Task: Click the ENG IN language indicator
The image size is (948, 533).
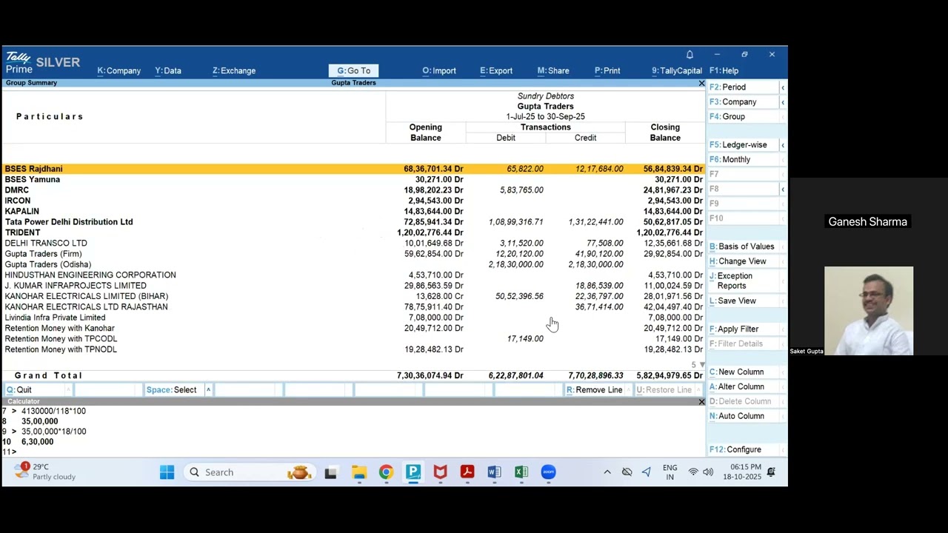Action: (670, 472)
